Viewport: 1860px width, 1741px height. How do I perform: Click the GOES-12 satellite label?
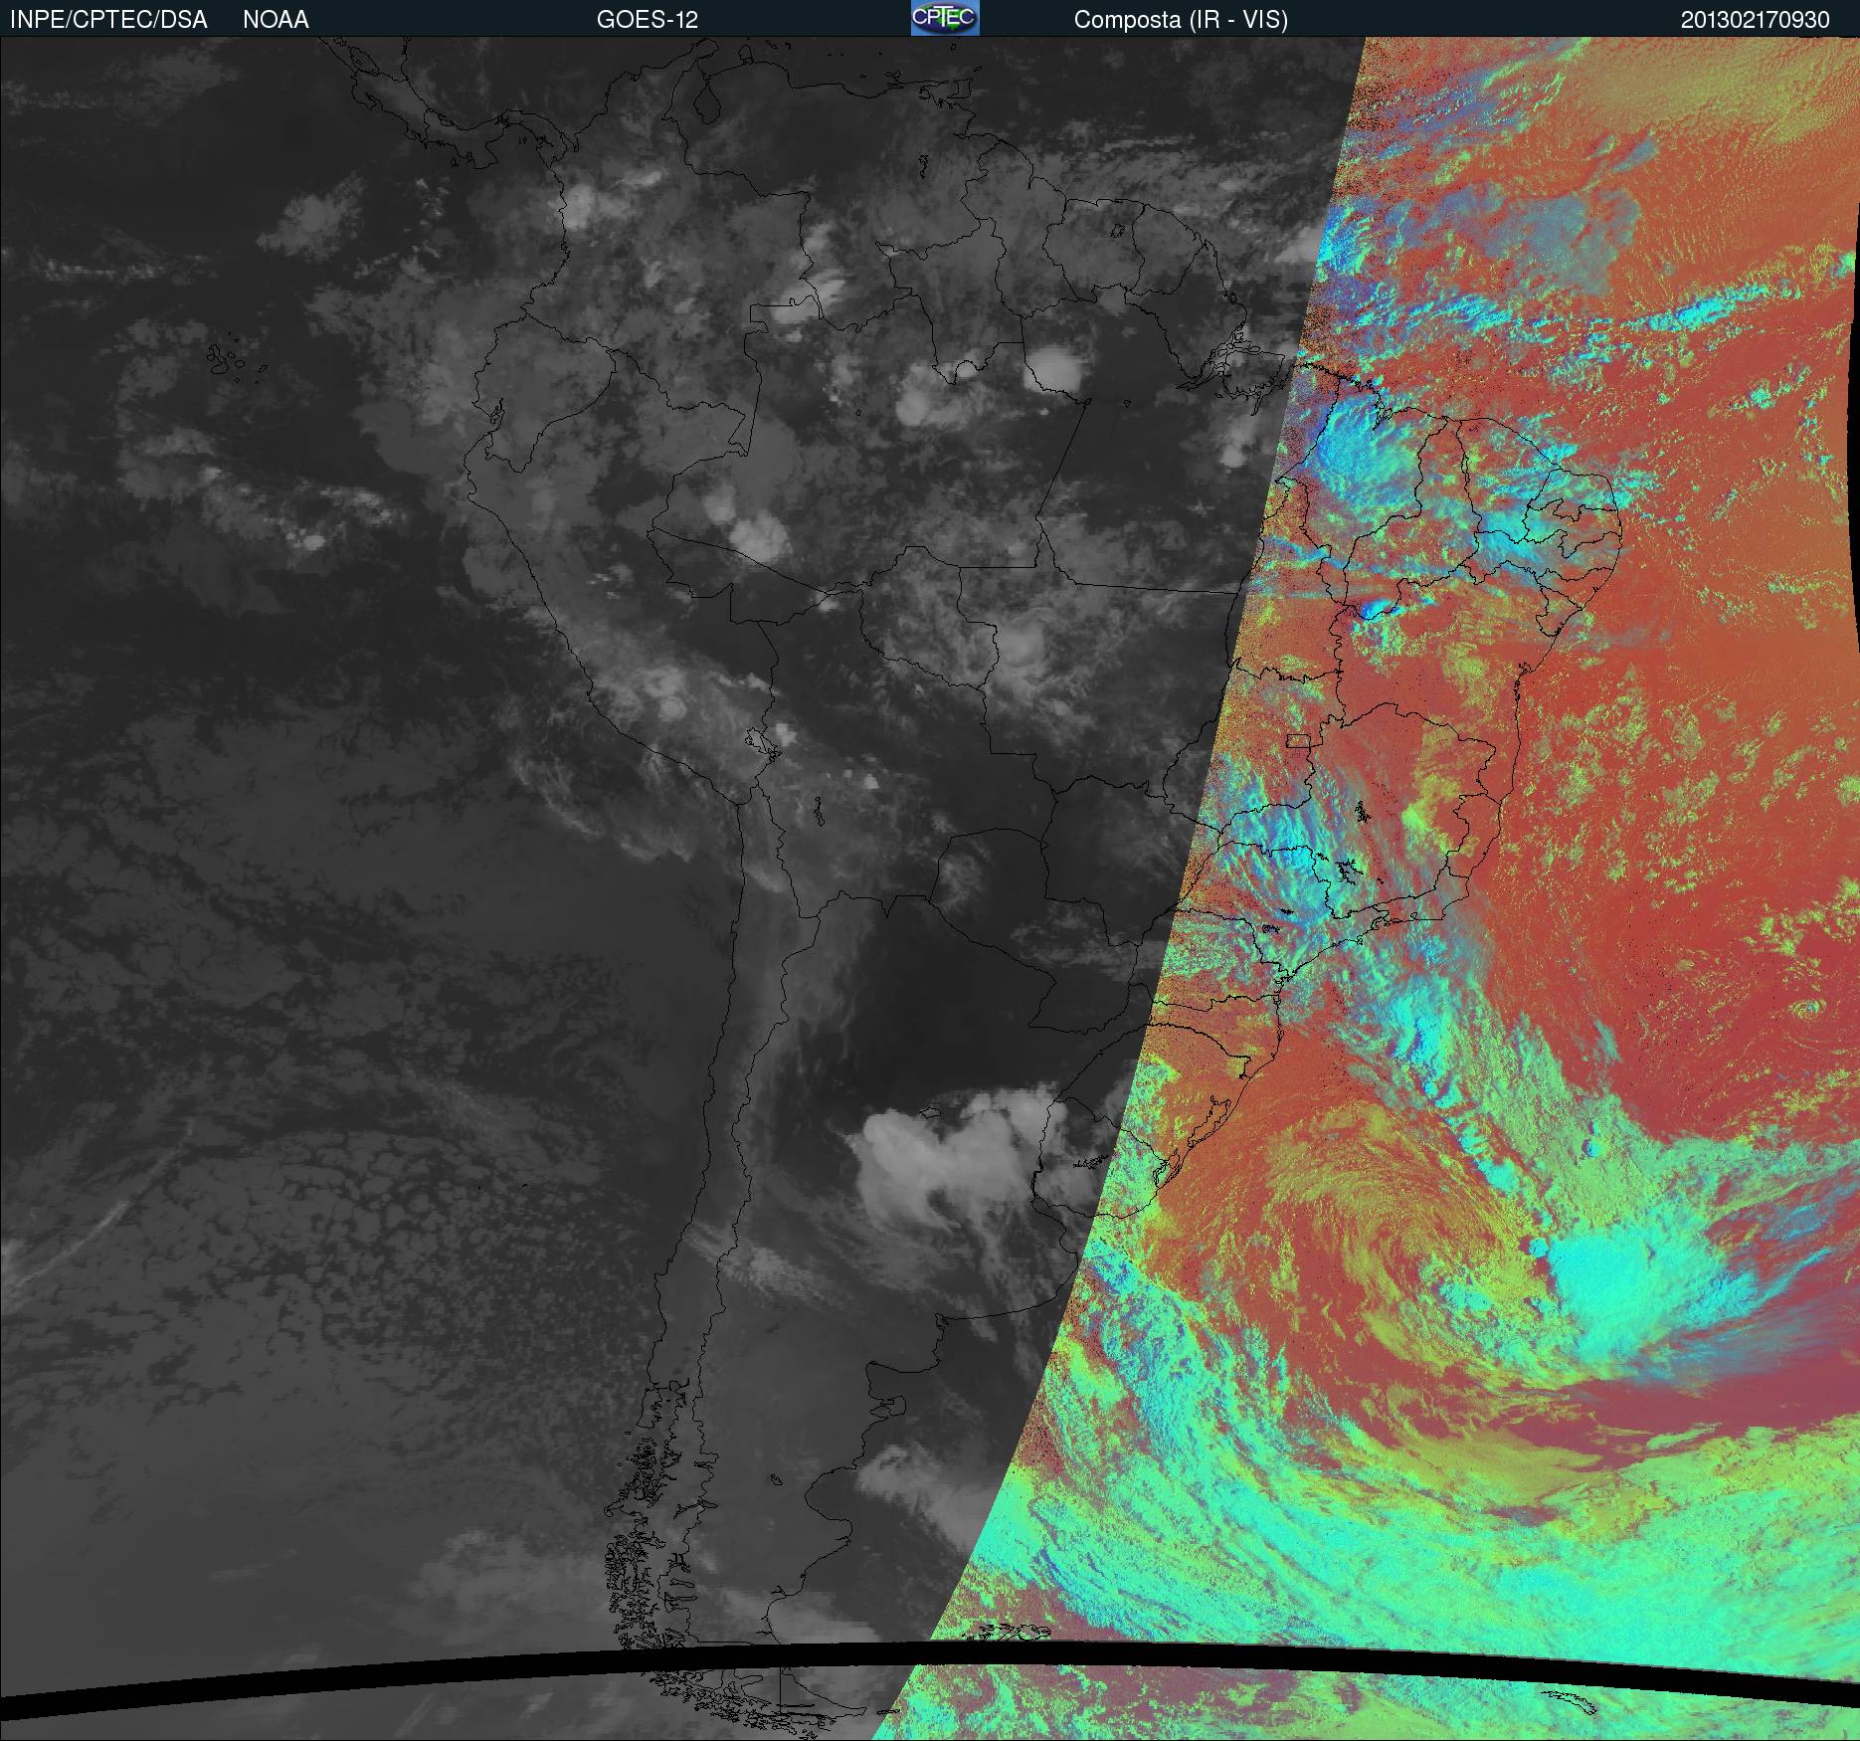coord(648,20)
